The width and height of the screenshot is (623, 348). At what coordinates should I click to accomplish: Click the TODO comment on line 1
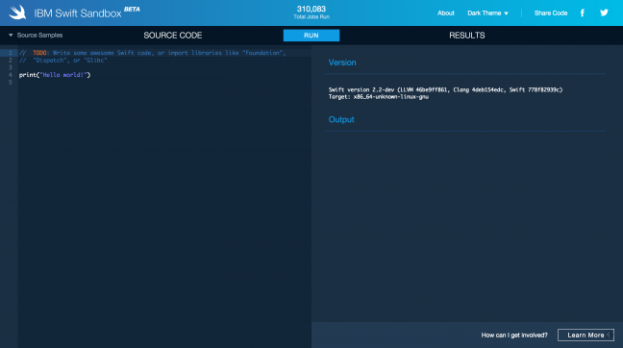pos(153,53)
